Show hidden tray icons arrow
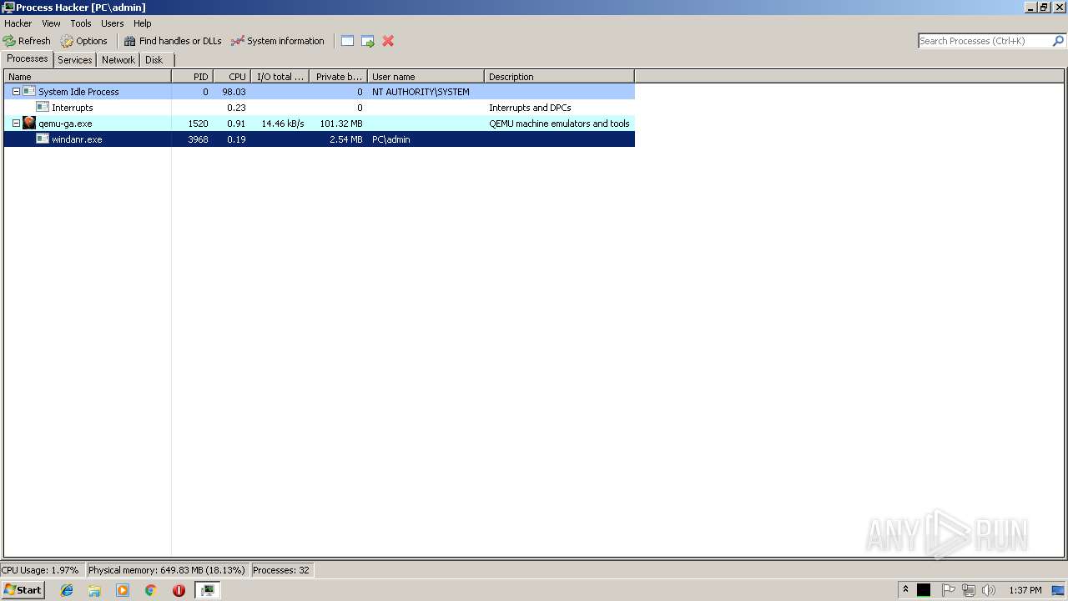The width and height of the screenshot is (1068, 601). (x=905, y=590)
